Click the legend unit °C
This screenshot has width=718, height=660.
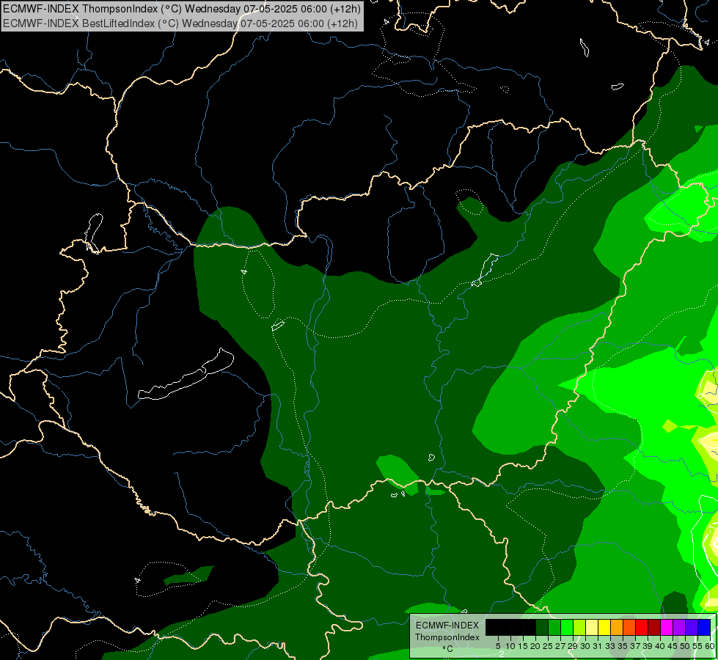click(448, 648)
